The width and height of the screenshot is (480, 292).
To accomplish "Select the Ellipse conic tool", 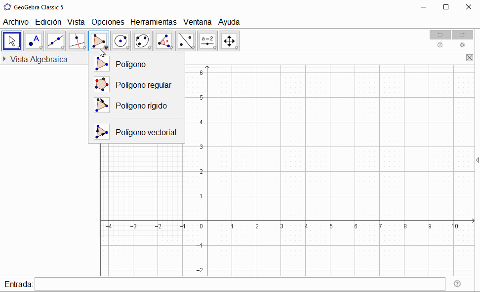I will (142, 41).
